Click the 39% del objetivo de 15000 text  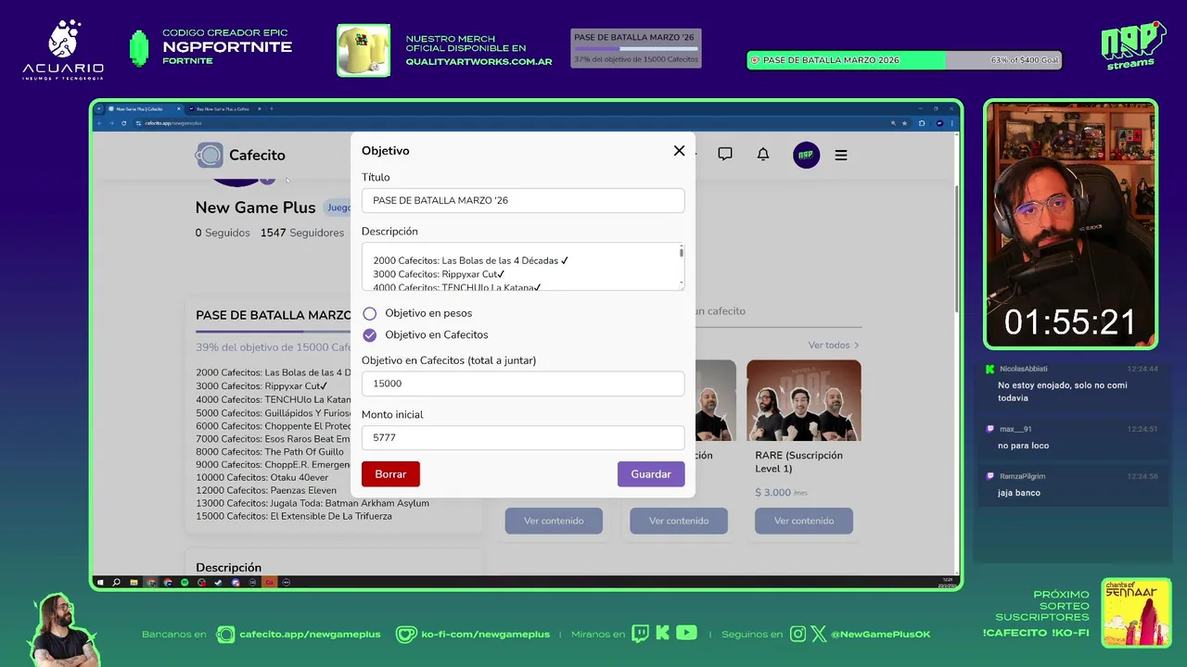tap(273, 347)
